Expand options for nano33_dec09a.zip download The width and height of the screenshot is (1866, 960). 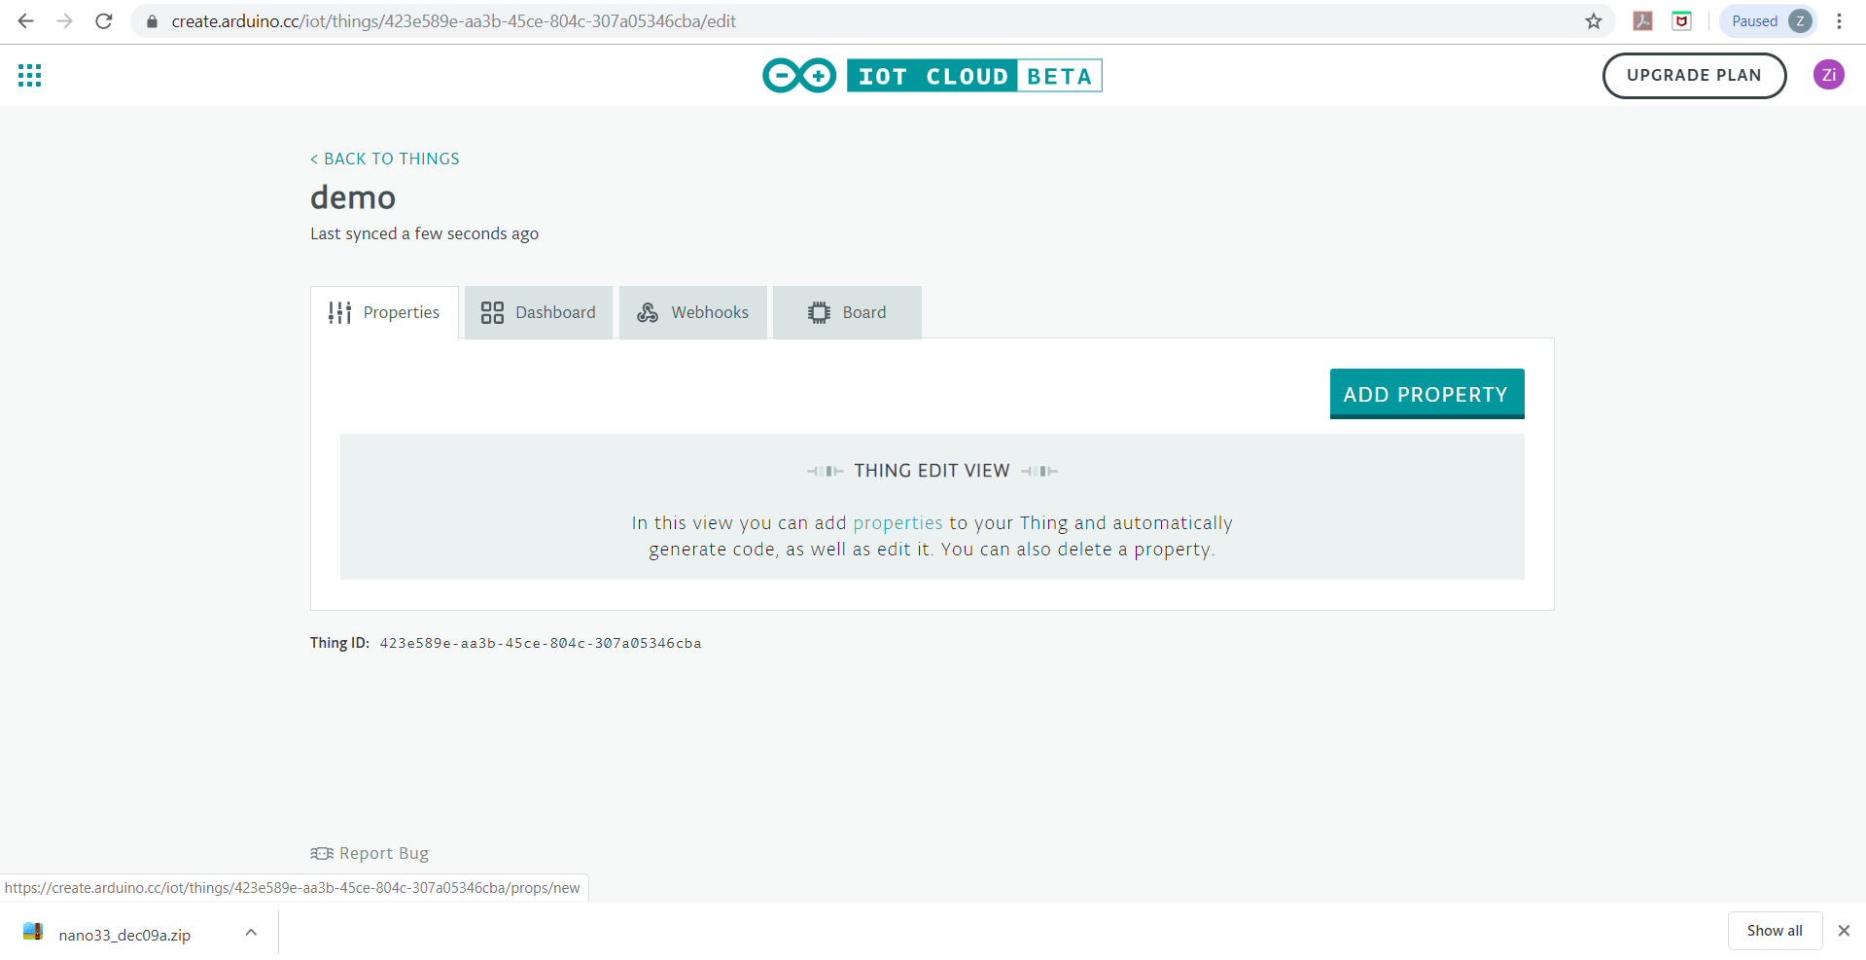(251, 932)
